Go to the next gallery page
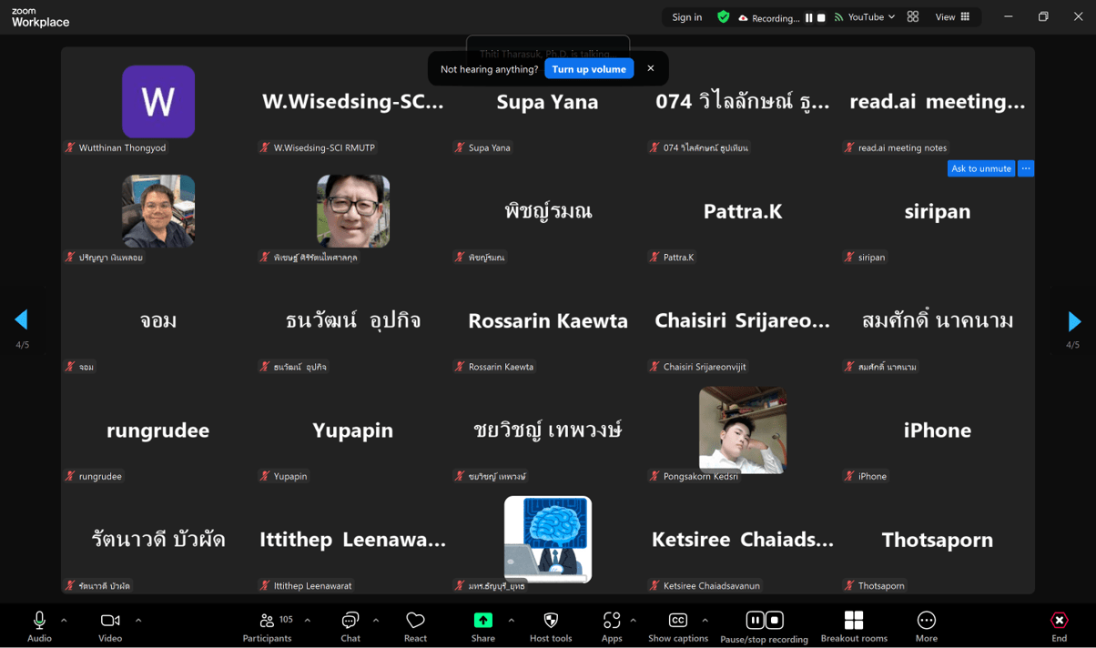This screenshot has height=648, width=1096. 1074,321
